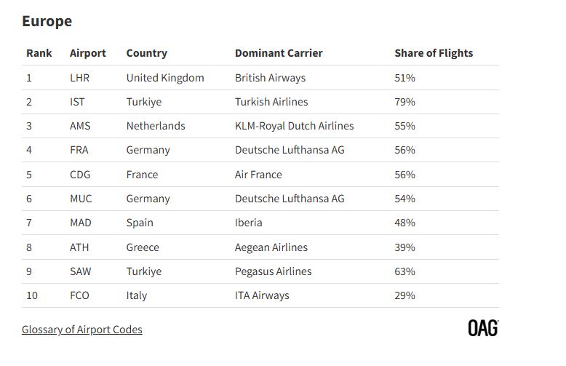Click the Country column header
This screenshot has height=366, width=566.
coord(146,53)
